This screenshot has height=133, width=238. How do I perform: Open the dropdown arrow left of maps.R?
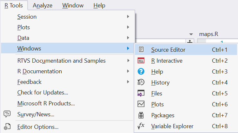(x=191, y=34)
